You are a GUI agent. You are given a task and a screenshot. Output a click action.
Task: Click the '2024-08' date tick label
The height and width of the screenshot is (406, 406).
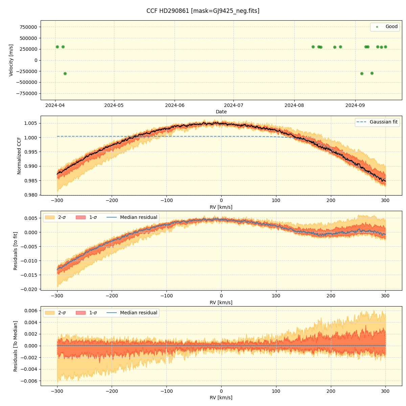[x=294, y=105]
